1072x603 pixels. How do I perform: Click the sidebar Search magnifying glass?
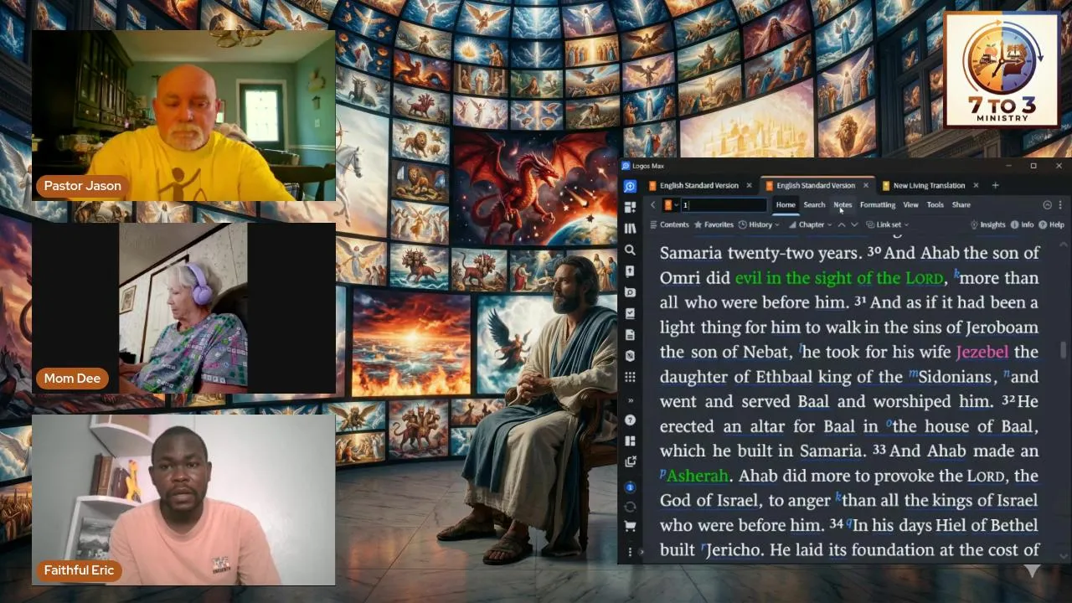pyautogui.click(x=630, y=250)
